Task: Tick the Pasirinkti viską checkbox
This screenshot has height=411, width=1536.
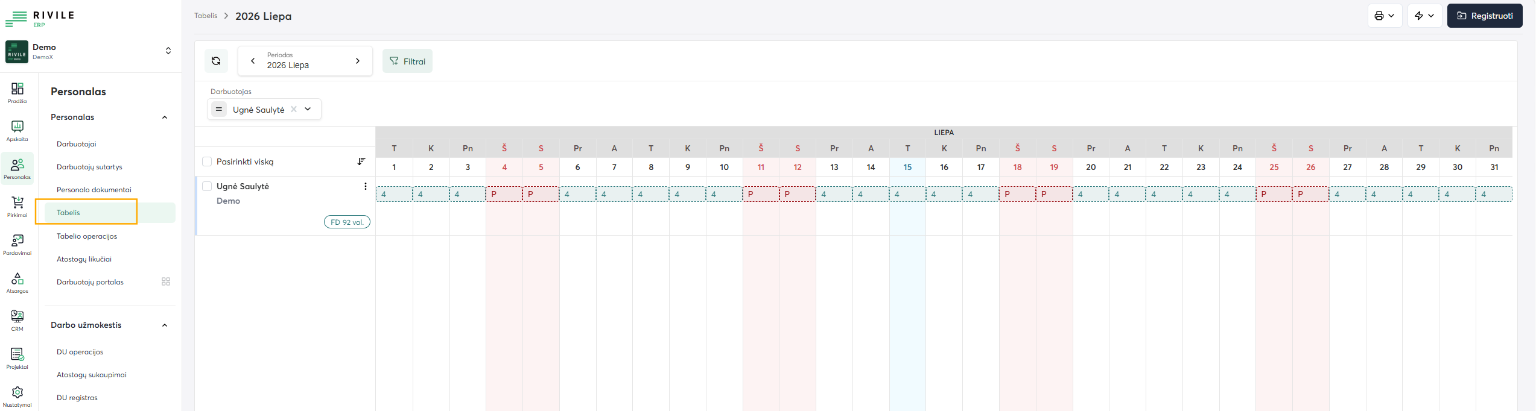Action: tap(207, 162)
